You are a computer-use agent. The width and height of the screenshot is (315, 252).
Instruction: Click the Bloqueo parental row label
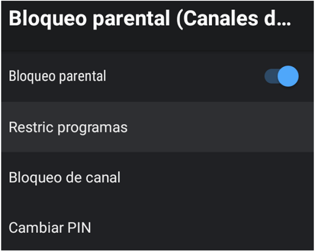pos(57,76)
